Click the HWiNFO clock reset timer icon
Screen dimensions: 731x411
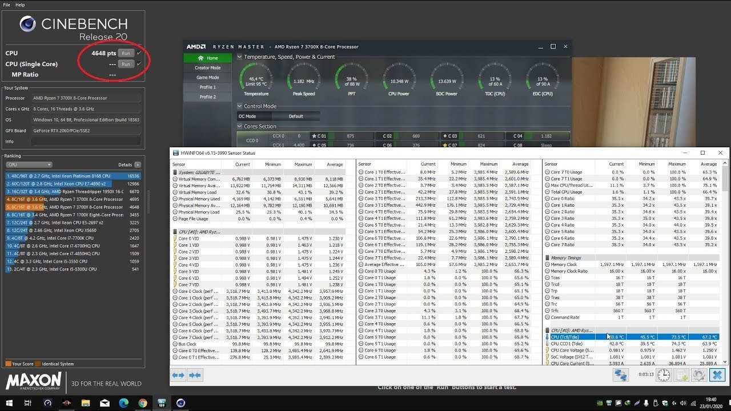(664, 375)
